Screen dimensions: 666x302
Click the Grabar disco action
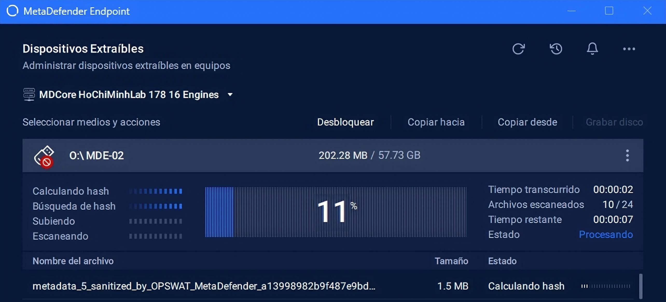point(614,122)
